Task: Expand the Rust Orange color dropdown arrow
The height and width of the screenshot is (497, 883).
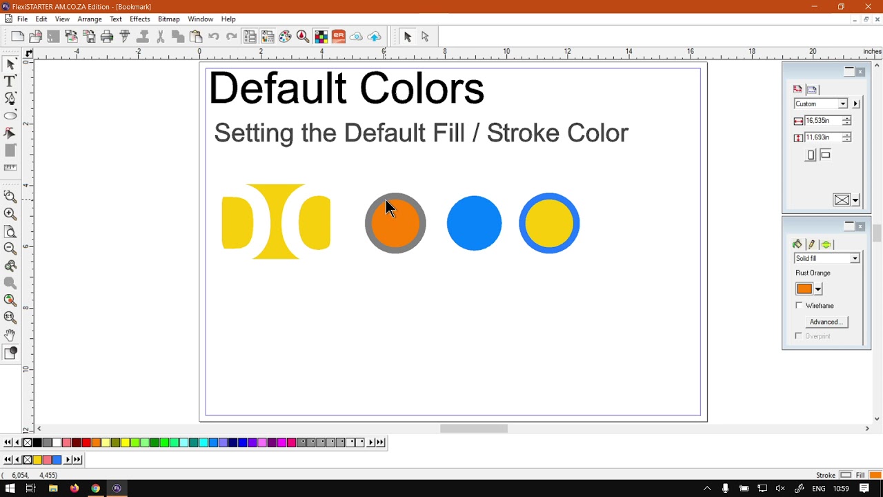Action: [x=818, y=289]
